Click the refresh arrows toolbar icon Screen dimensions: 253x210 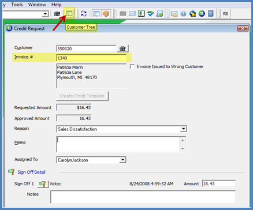pos(84,14)
